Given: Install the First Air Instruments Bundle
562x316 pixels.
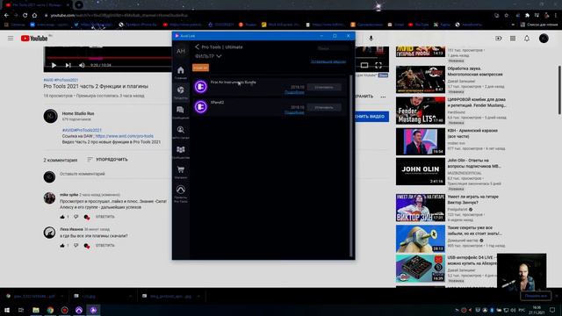Looking at the screenshot, I should pos(324,87).
